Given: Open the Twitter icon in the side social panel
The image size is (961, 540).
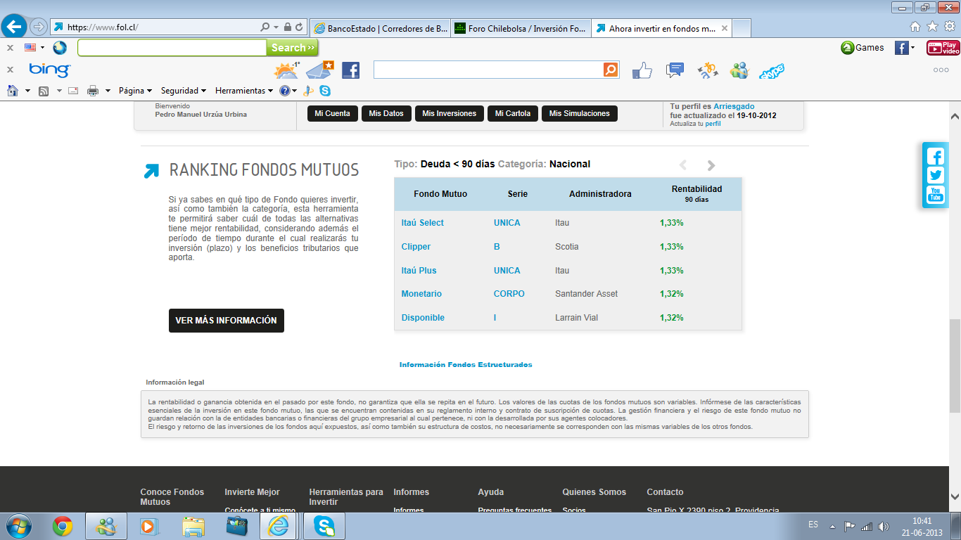Looking at the screenshot, I should click(x=935, y=175).
